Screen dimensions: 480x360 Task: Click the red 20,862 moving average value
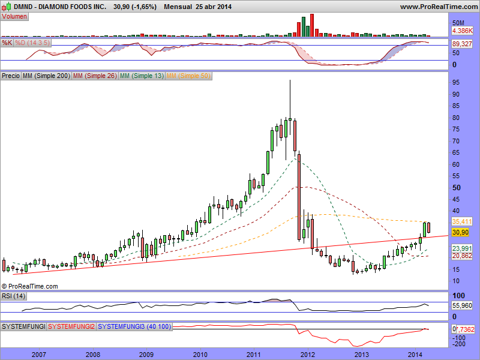(462, 256)
